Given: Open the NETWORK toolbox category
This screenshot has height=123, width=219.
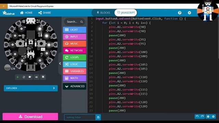Looking at the screenshot, I should click(x=75, y=51).
